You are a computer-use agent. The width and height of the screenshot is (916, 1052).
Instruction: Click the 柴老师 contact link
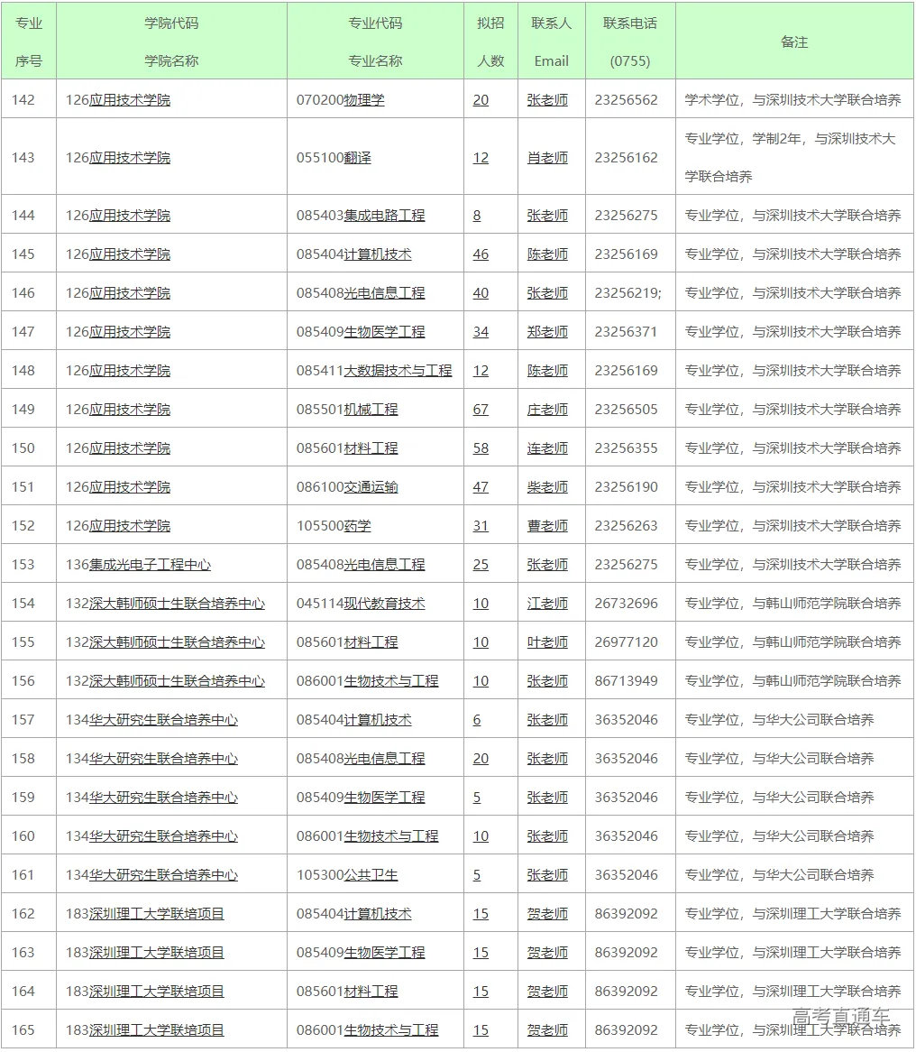(x=547, y=487)
